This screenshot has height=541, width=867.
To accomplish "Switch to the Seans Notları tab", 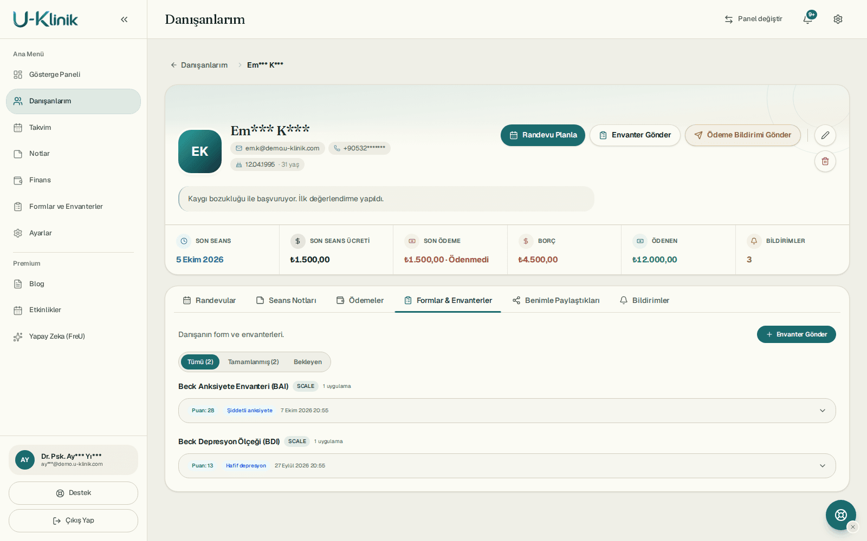I will coord(286,300).
